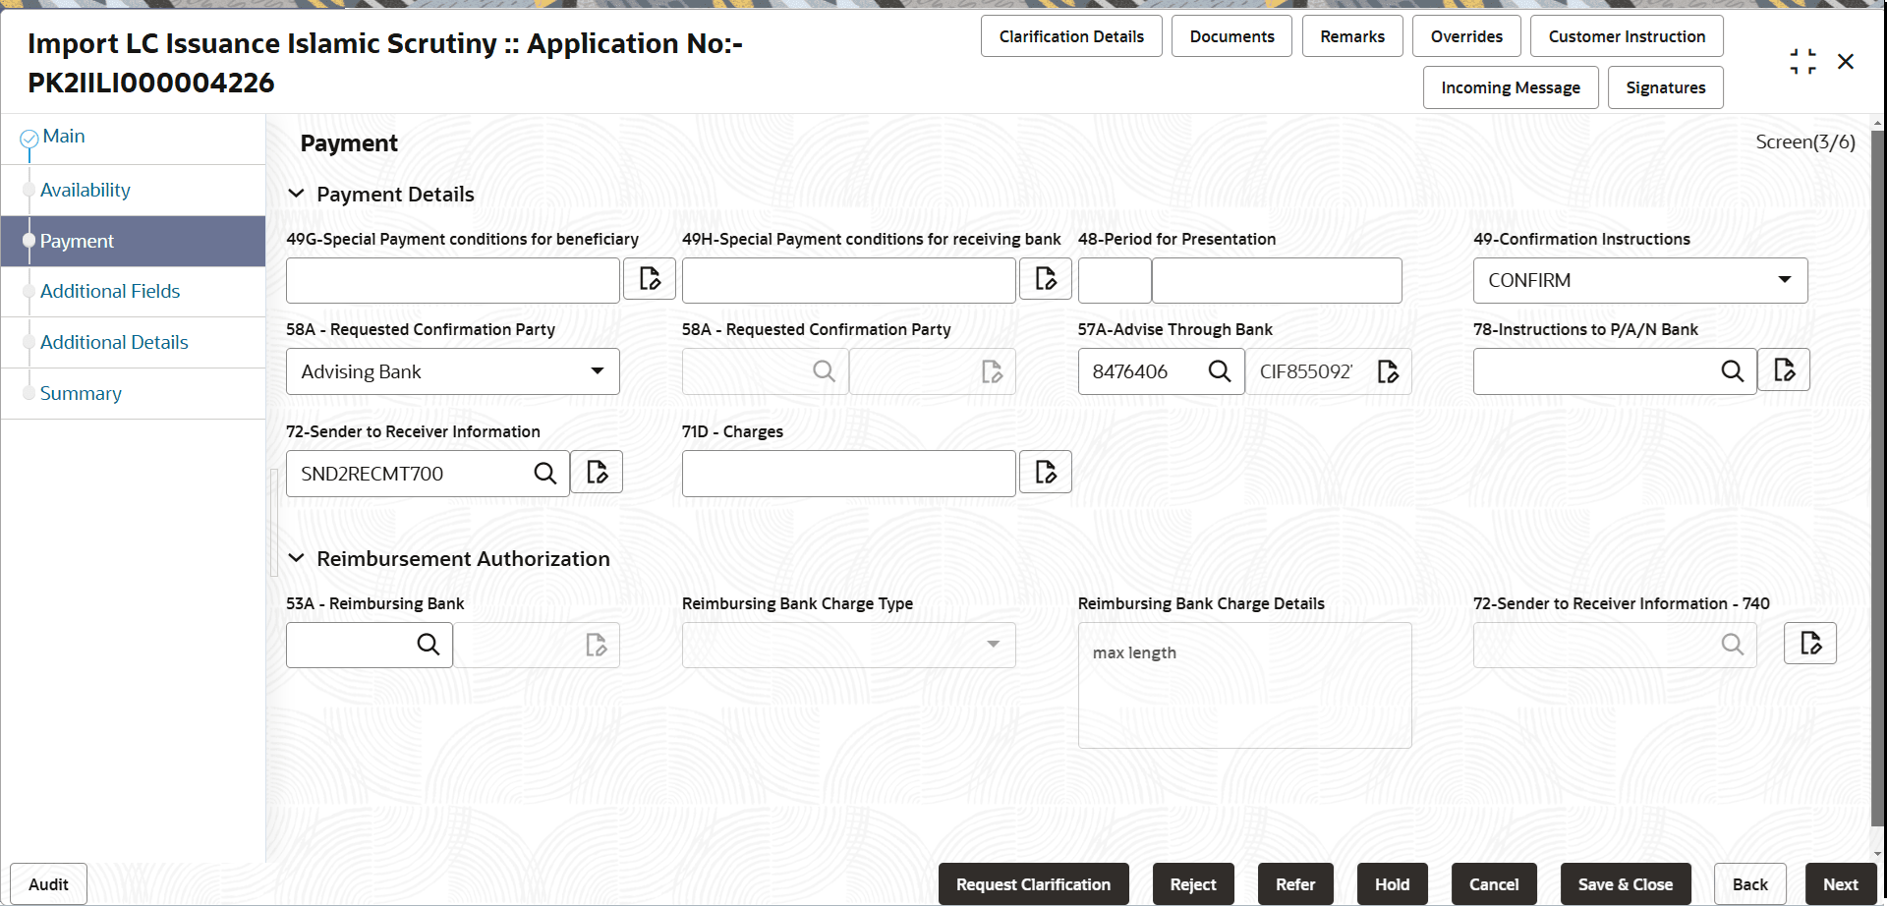Click the Hold button

(1391, 883)
